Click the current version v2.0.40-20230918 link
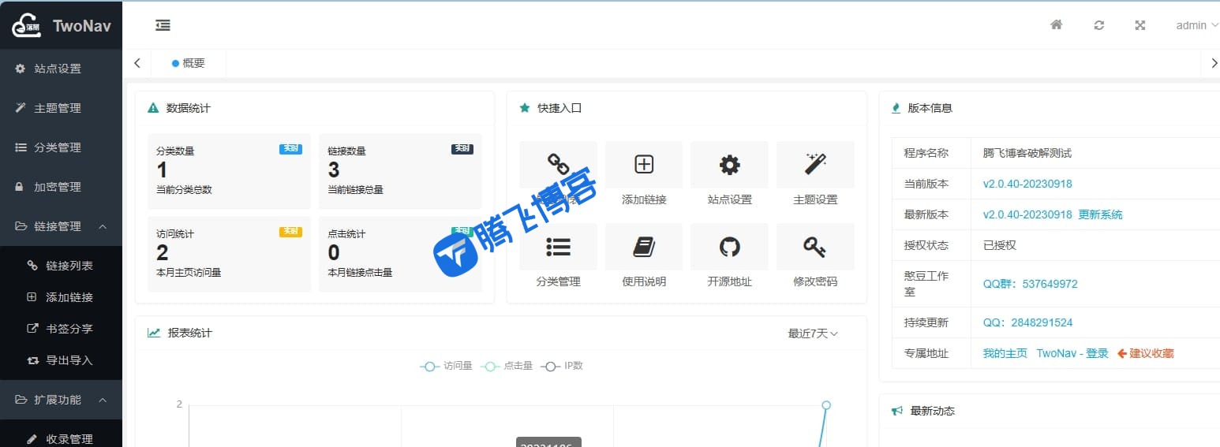This screenshot has height=447, width=1220. pyautogui.click(x=1027, y=184)
